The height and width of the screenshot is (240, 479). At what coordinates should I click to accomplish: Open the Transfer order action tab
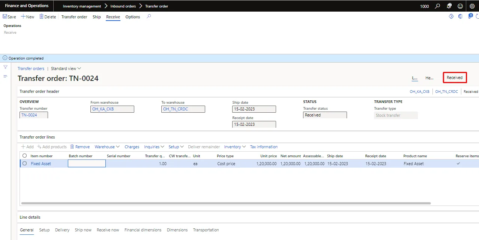(74, 17)
